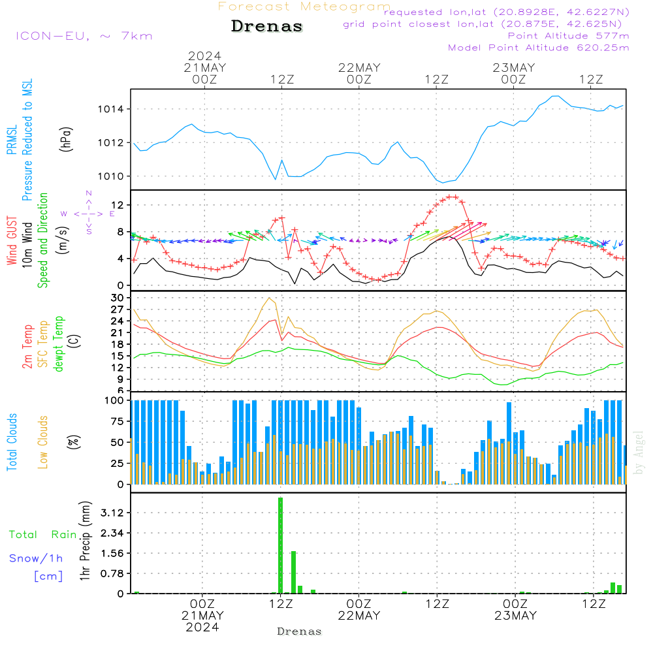
Task: Click the red '2m Temp' label
Action: click(x=27, y=347)
